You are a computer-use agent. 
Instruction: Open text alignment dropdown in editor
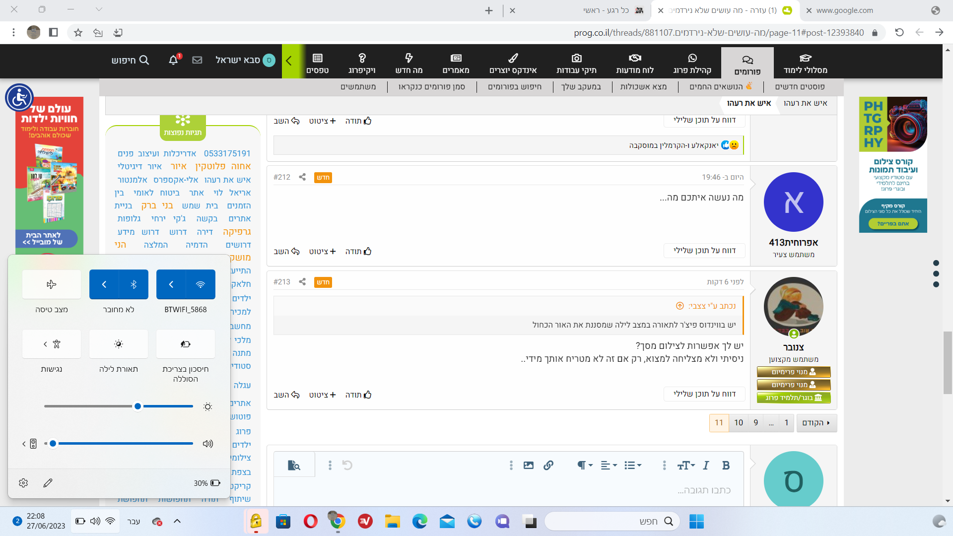pyautogui.click(x=609, y=466)
